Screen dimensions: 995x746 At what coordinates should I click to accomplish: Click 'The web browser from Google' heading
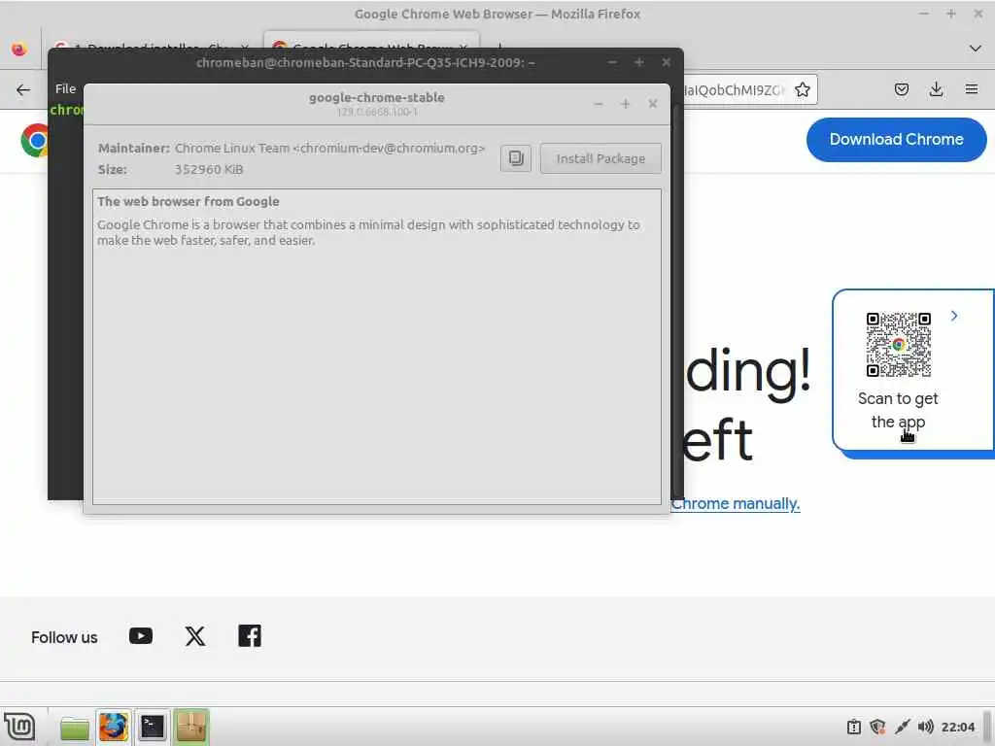[x=189, y=202]
